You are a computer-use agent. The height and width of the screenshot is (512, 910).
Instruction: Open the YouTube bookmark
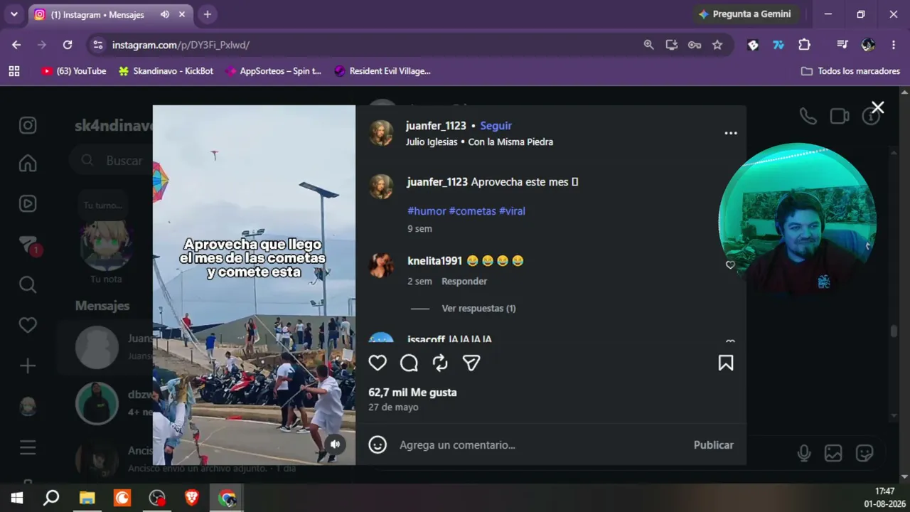[x=74, y=71]
